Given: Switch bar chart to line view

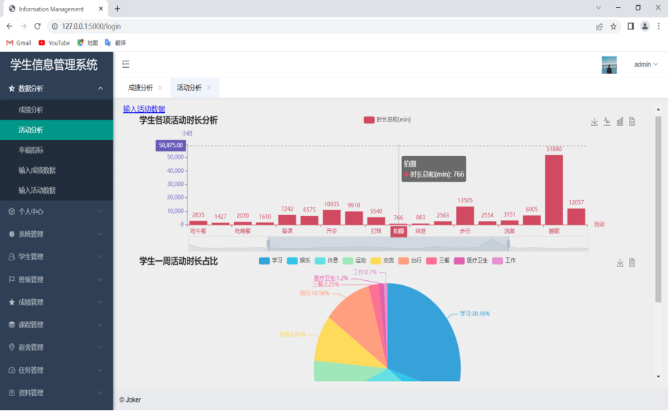Looking at the screenshot, I should pos(607,122).
